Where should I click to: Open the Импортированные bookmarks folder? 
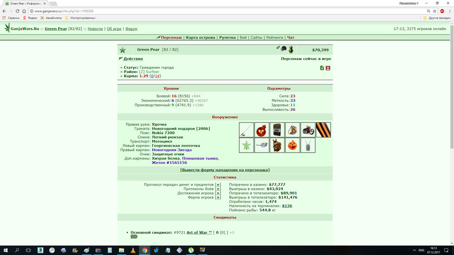(81, 18)
